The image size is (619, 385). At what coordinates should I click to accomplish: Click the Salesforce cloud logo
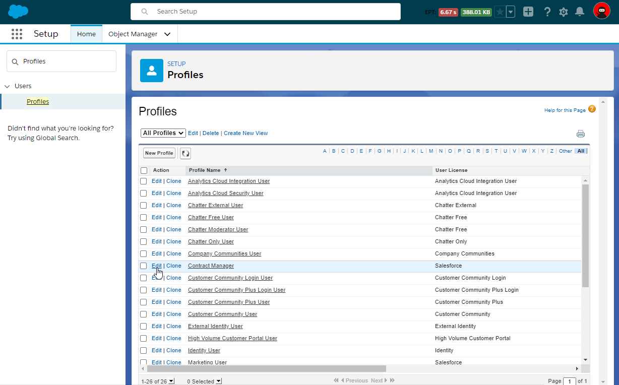pyautogui.click(x=18, y=11)
